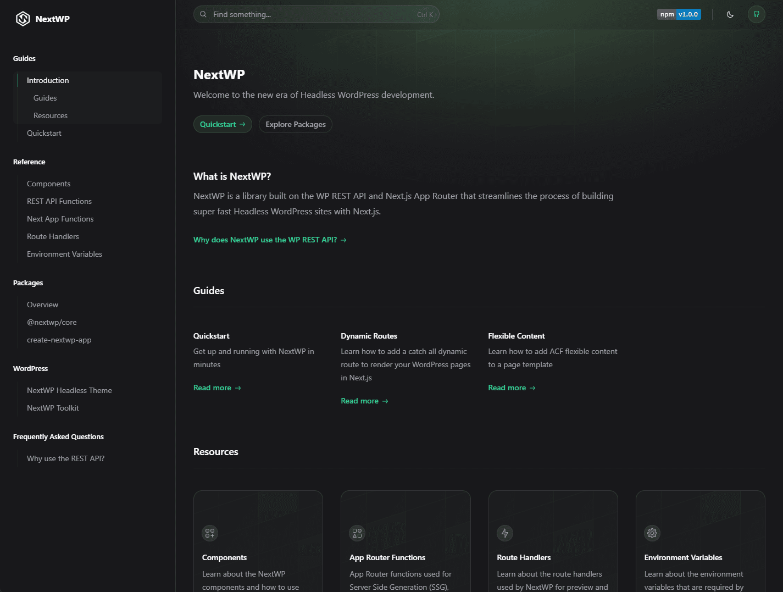Click the App Router Functions card icon
The width and height of the screenshot is (783, 592).
coord(357,533)
